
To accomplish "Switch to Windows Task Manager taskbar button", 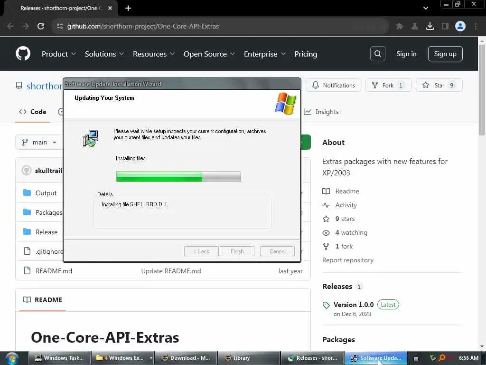I will [60, 358].
